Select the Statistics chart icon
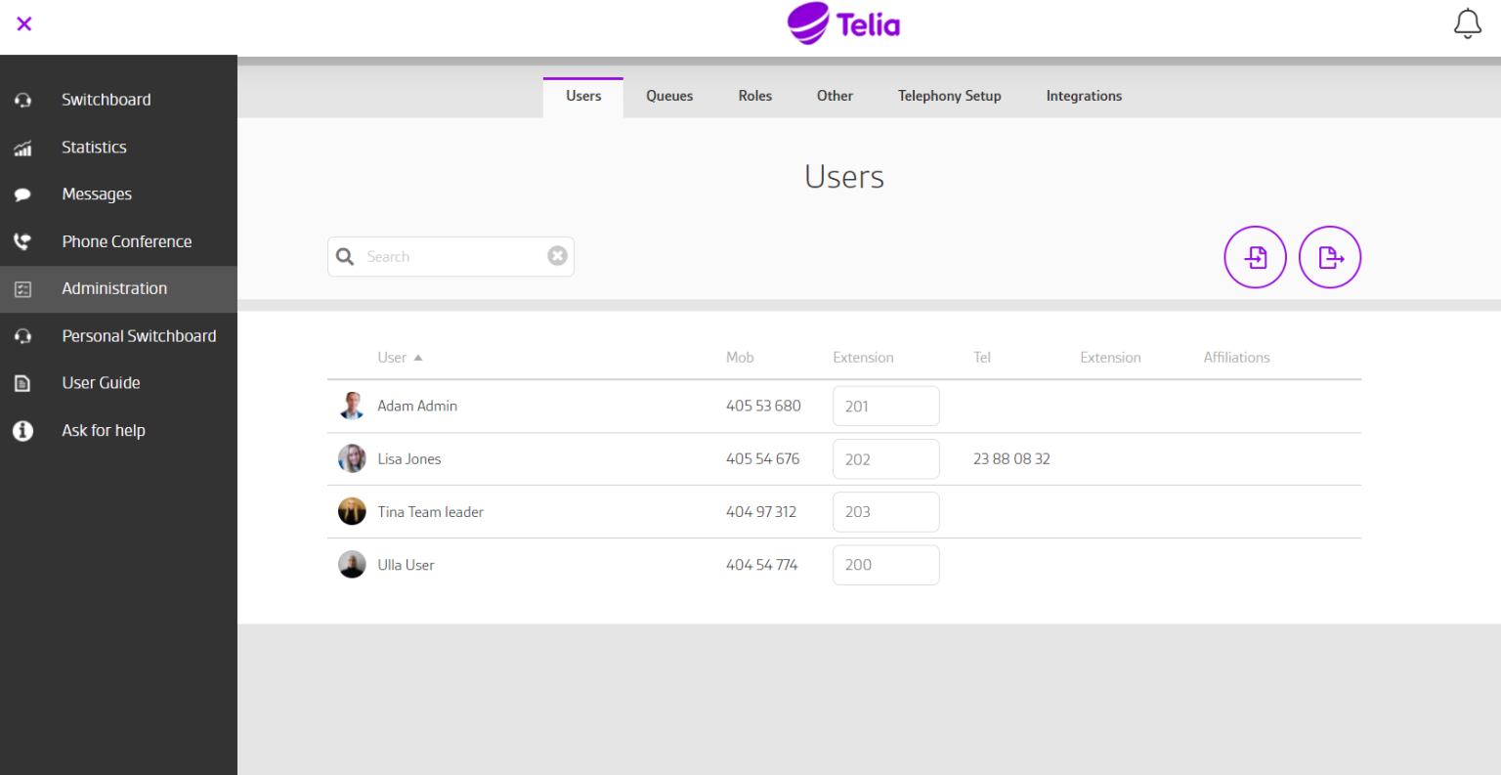Image resolution: width=1501 pixels, height=775 pixels. coord(21,147)
